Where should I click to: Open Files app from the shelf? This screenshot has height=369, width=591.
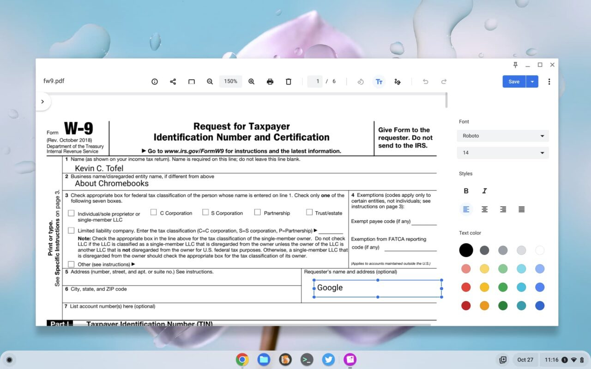tap(264, 359)
